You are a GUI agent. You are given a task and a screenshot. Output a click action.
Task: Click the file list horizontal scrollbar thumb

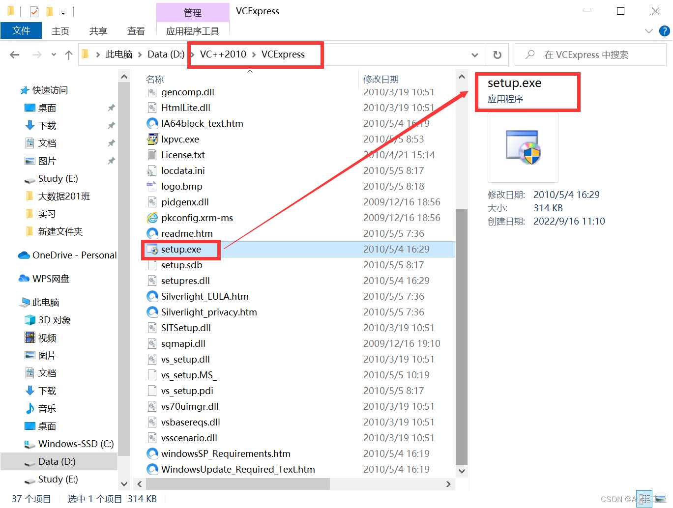coord(237,484)
